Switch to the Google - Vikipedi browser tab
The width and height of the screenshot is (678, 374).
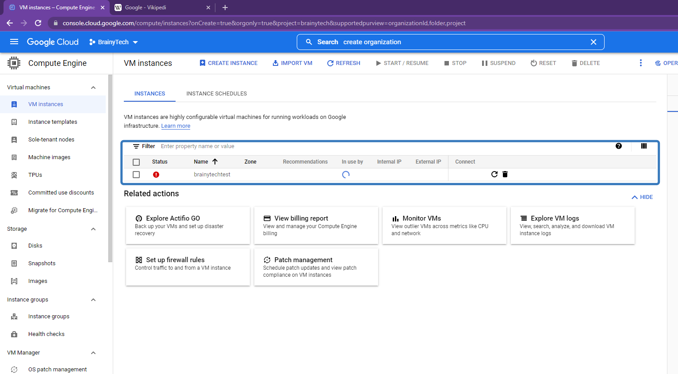[x=162, y=8]
